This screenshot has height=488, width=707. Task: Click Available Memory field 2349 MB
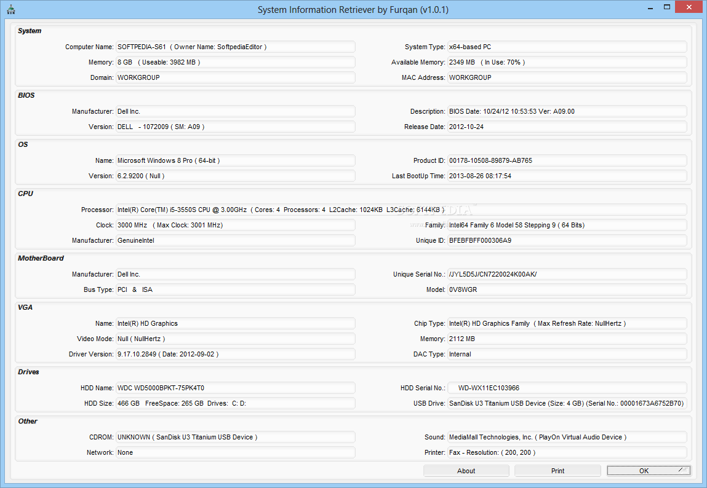click(567, 62)
